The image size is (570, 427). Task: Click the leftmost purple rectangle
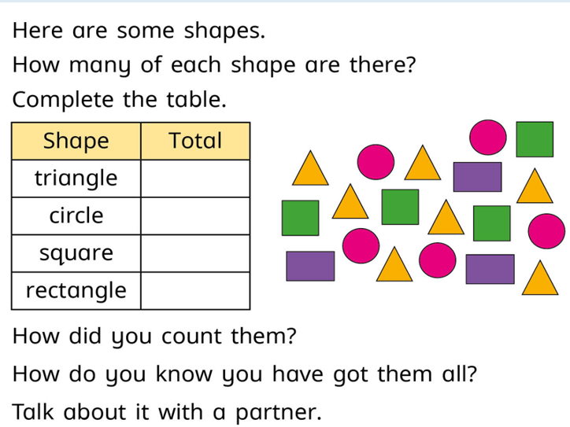pyautogui.click(x=310, y=265)
